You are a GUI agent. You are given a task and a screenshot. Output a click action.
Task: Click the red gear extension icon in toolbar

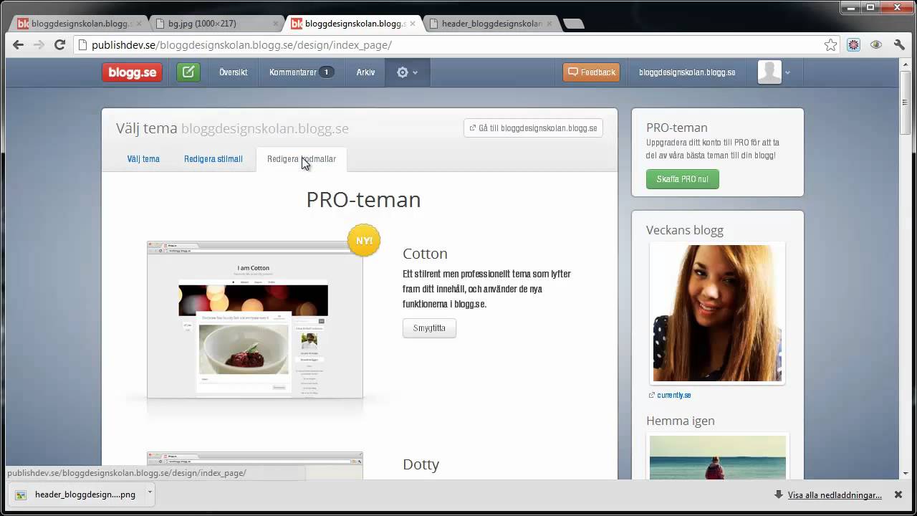click(853, 45)
